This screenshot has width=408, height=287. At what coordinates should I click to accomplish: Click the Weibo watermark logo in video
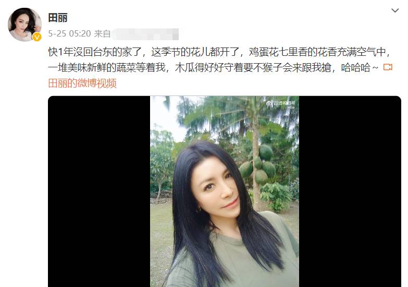coord(281,103)
